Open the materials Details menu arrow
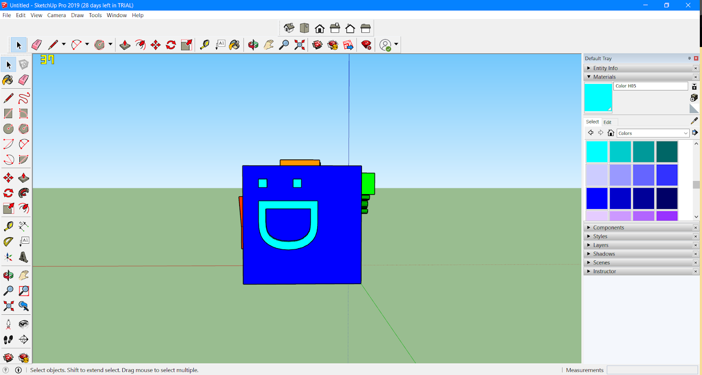 [x=695, y=133]
